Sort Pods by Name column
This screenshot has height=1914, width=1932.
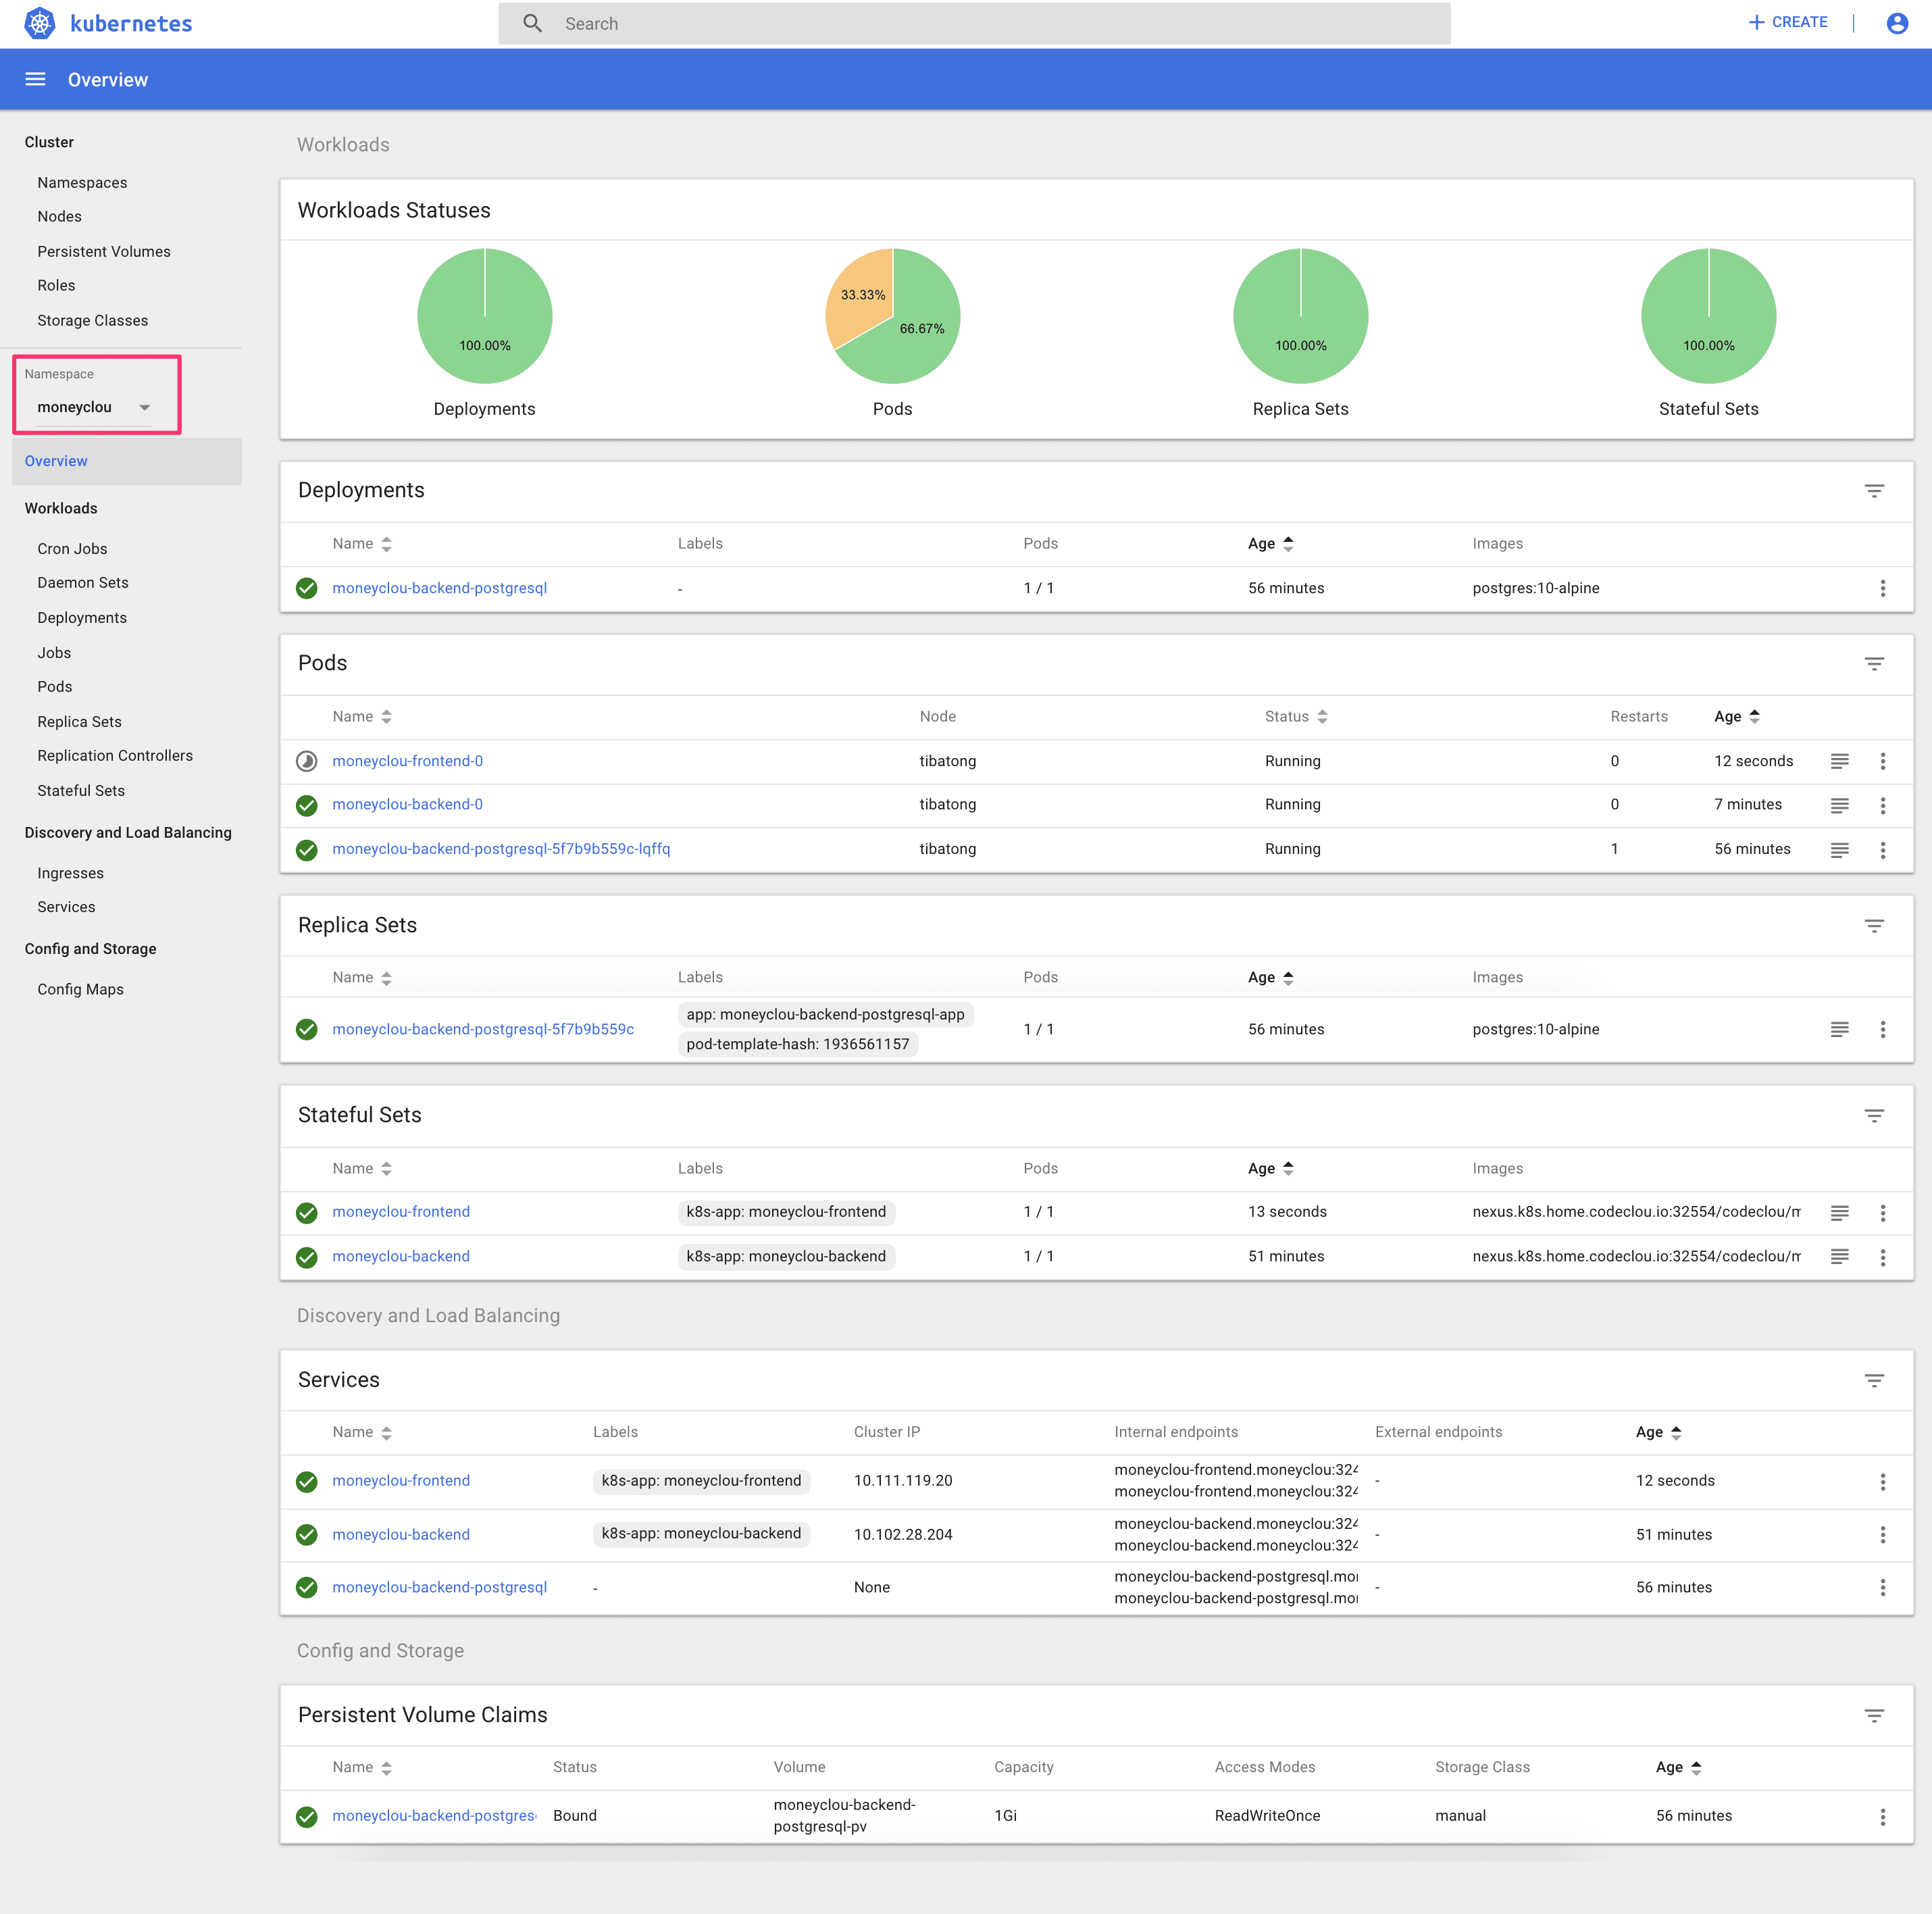click(x=362, y=717)
